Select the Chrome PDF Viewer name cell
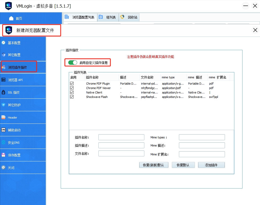This screenshot has width=260, height=205. [x=98, y=88]
